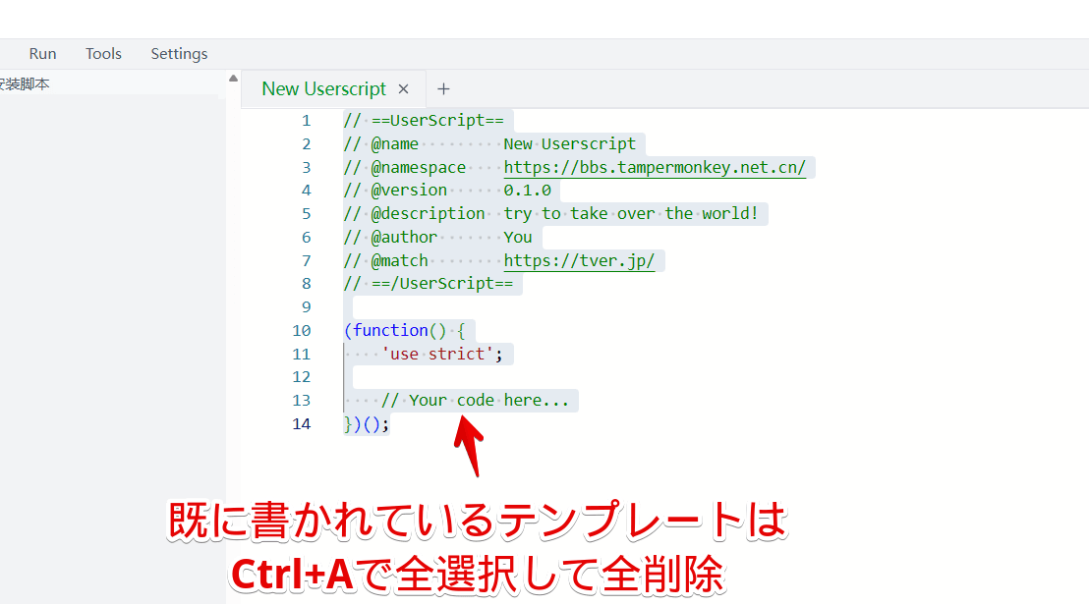
Task: Open the Run menu
Action: tap(42, 53)
